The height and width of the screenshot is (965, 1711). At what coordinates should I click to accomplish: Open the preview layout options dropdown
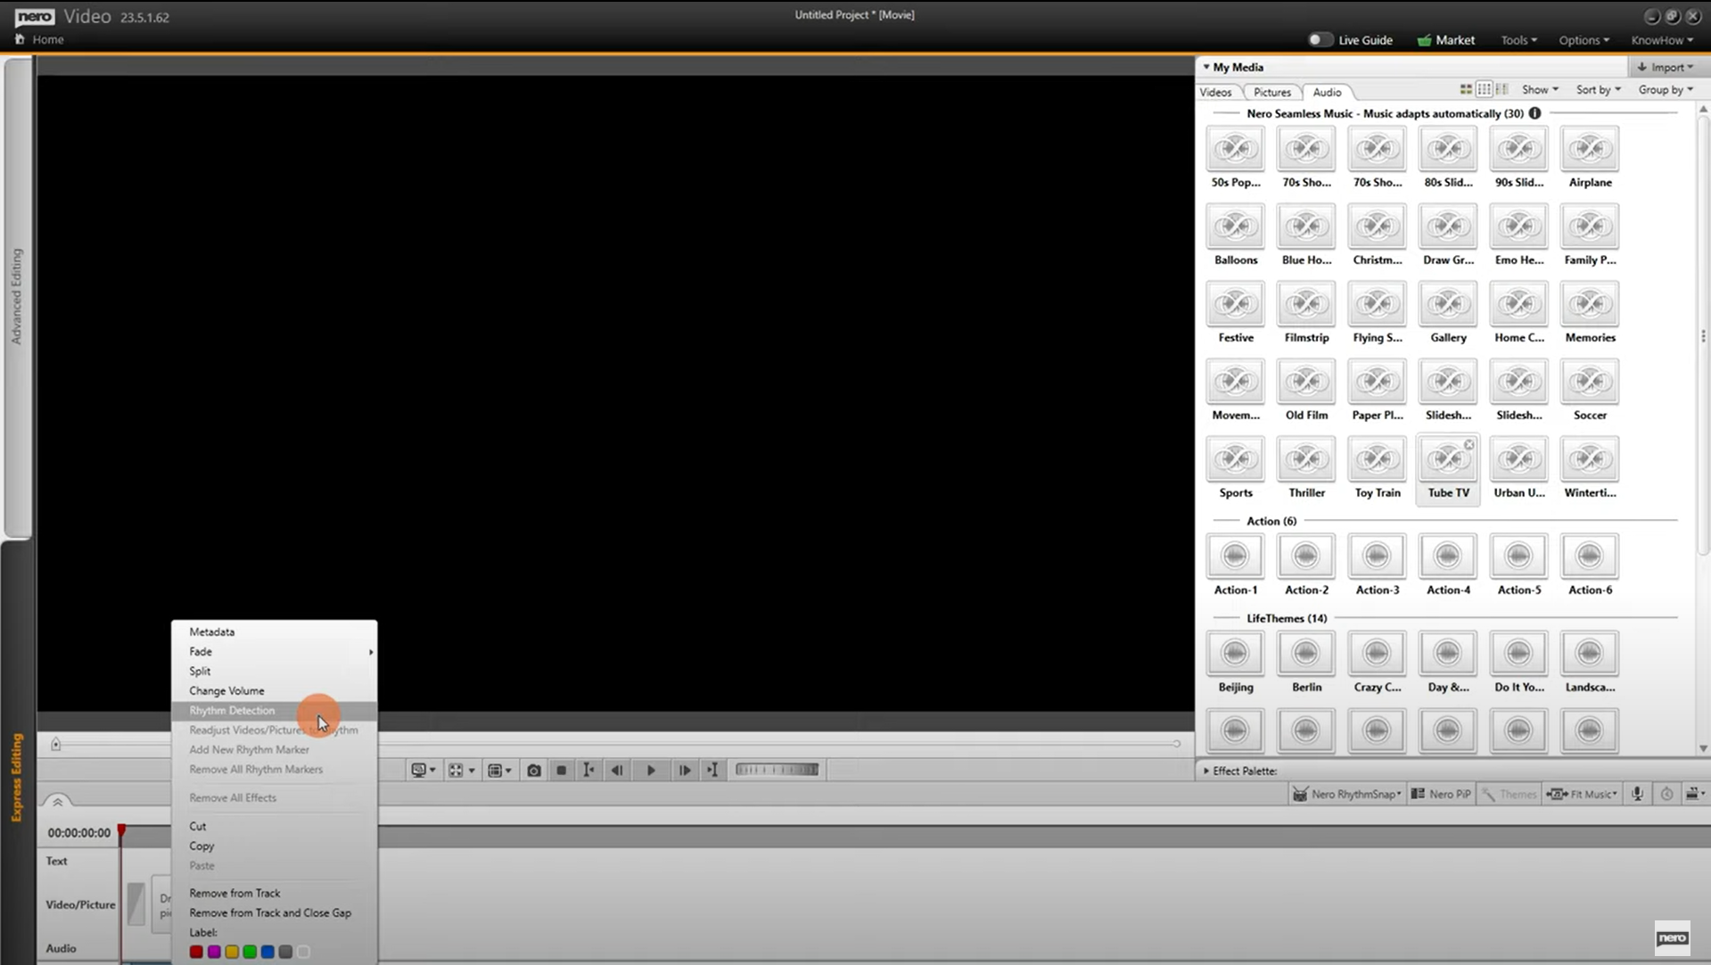coord(499,770)
